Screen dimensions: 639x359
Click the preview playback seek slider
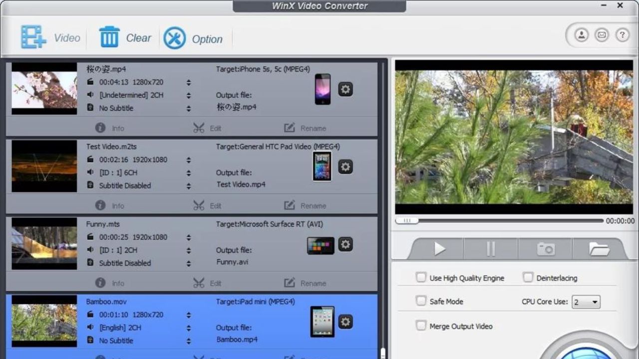pos(499,220)
